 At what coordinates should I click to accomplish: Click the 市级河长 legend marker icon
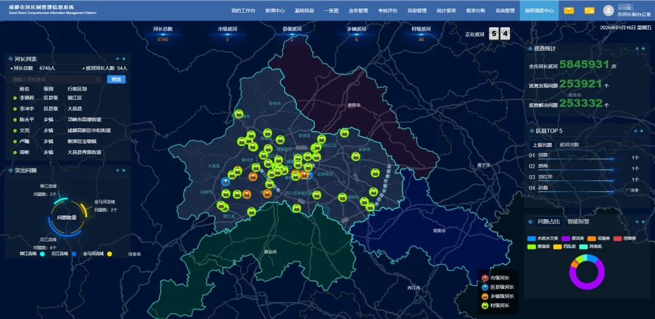(x=485, y=278)
